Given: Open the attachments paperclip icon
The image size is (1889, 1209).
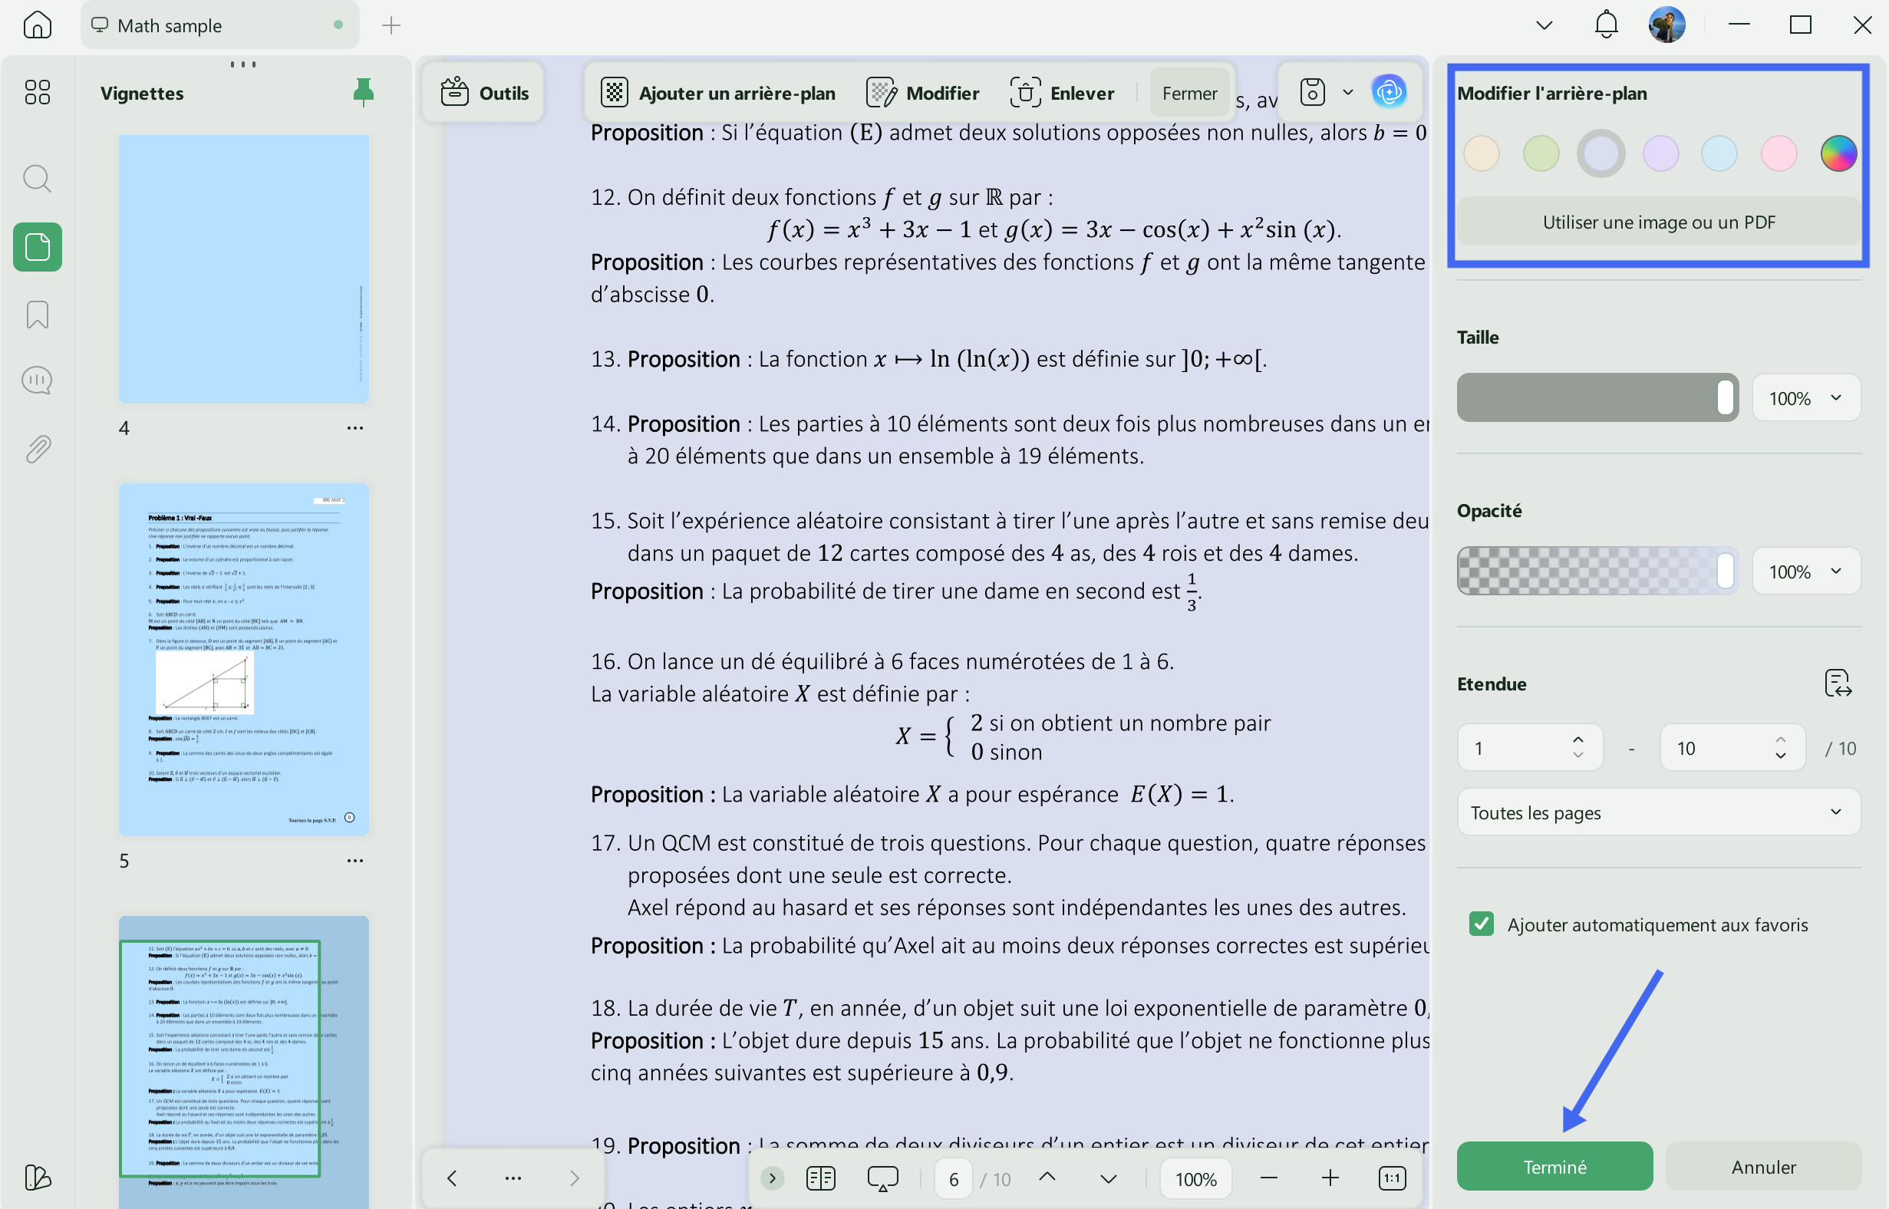Looking at the screenshot, I should (x=37, y=449).
